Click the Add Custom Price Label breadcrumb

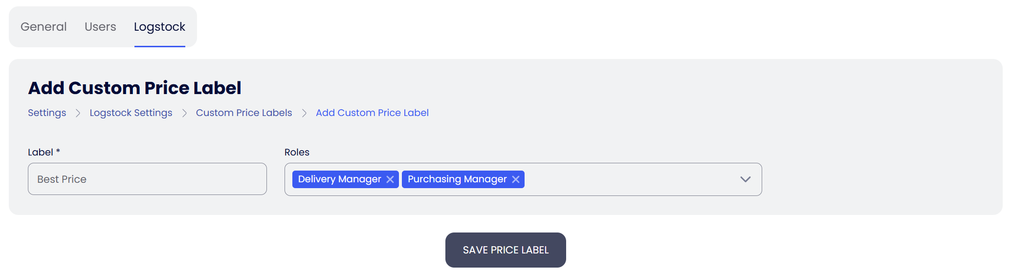(x=372, y=113)
